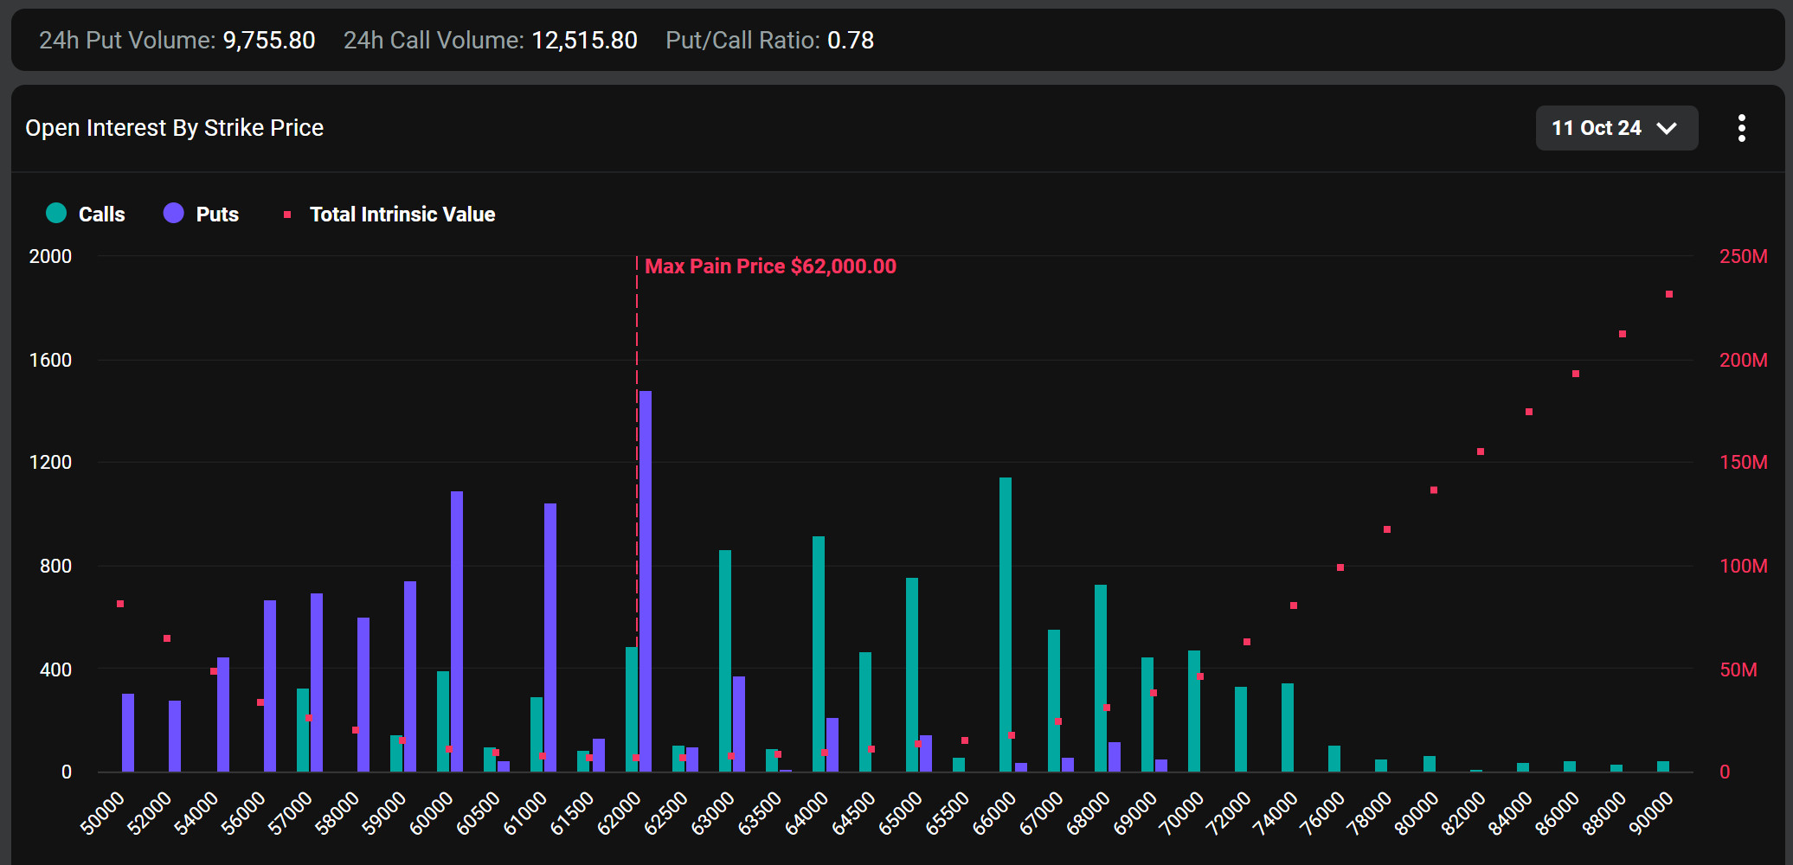Open the three-dot chart options menu
Screen dimensions: 1793x865
1742,128
